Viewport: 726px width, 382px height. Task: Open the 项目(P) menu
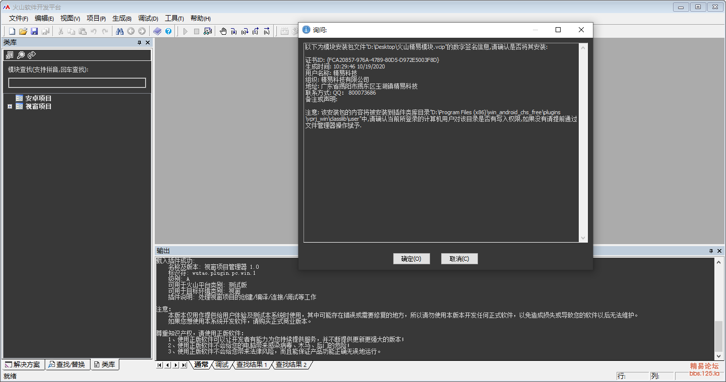point(96,18)
